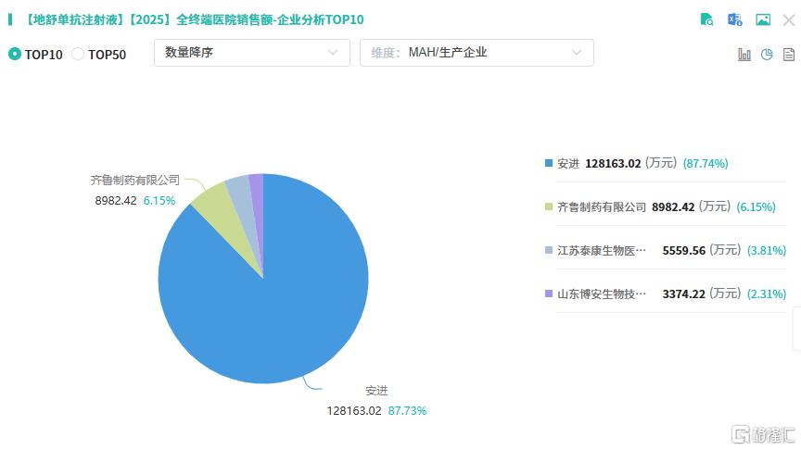Open the 维度 MAH/生产企业 dropdown
The height and width of the screenshot is (450, 801).
(477, 53)
